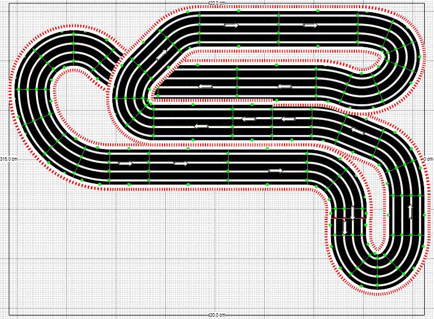Screen dimensions: 434x319
Task: Click the truncated cm label on the right edge
Action: [430, 158]
